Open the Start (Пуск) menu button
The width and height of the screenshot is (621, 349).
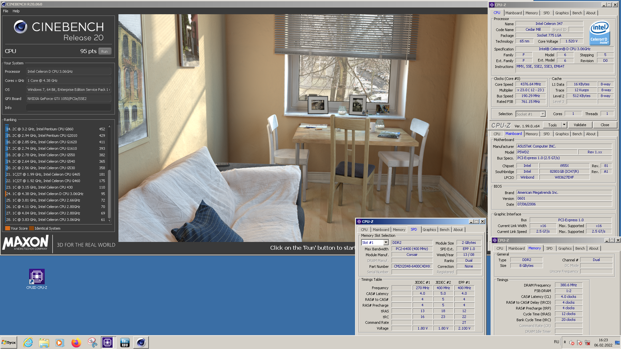[x=9, y=342]
